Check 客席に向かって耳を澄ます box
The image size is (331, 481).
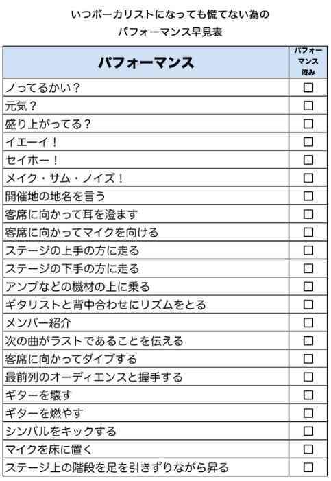pyautogui.click(x=308, y=214)
